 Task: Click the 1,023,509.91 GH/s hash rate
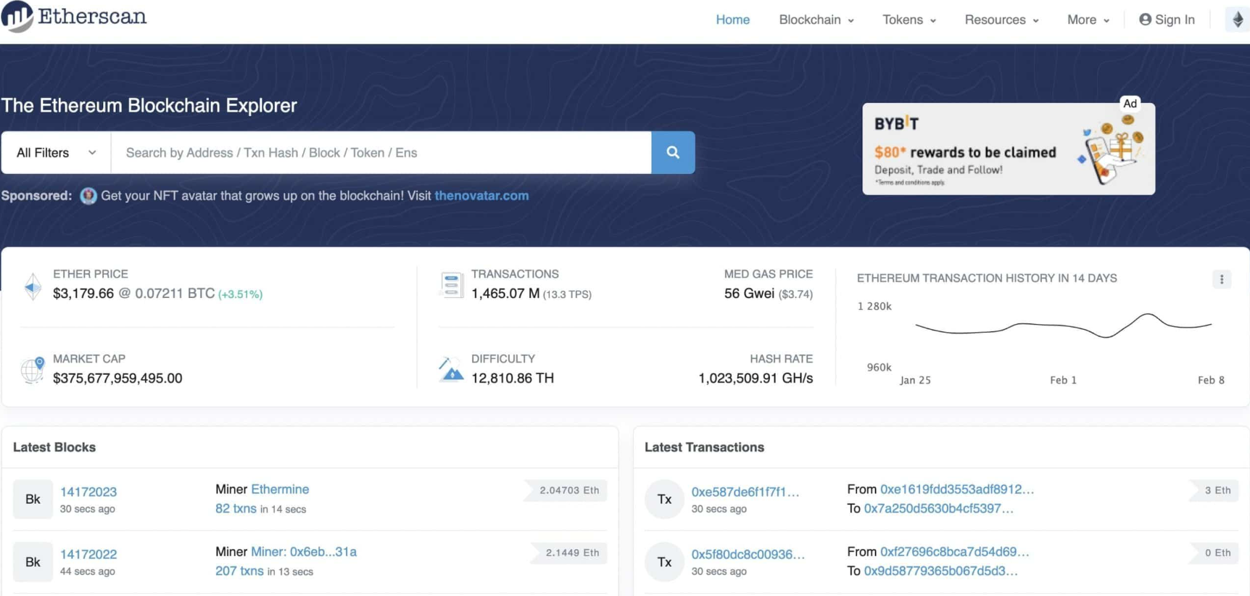(756, 378)
